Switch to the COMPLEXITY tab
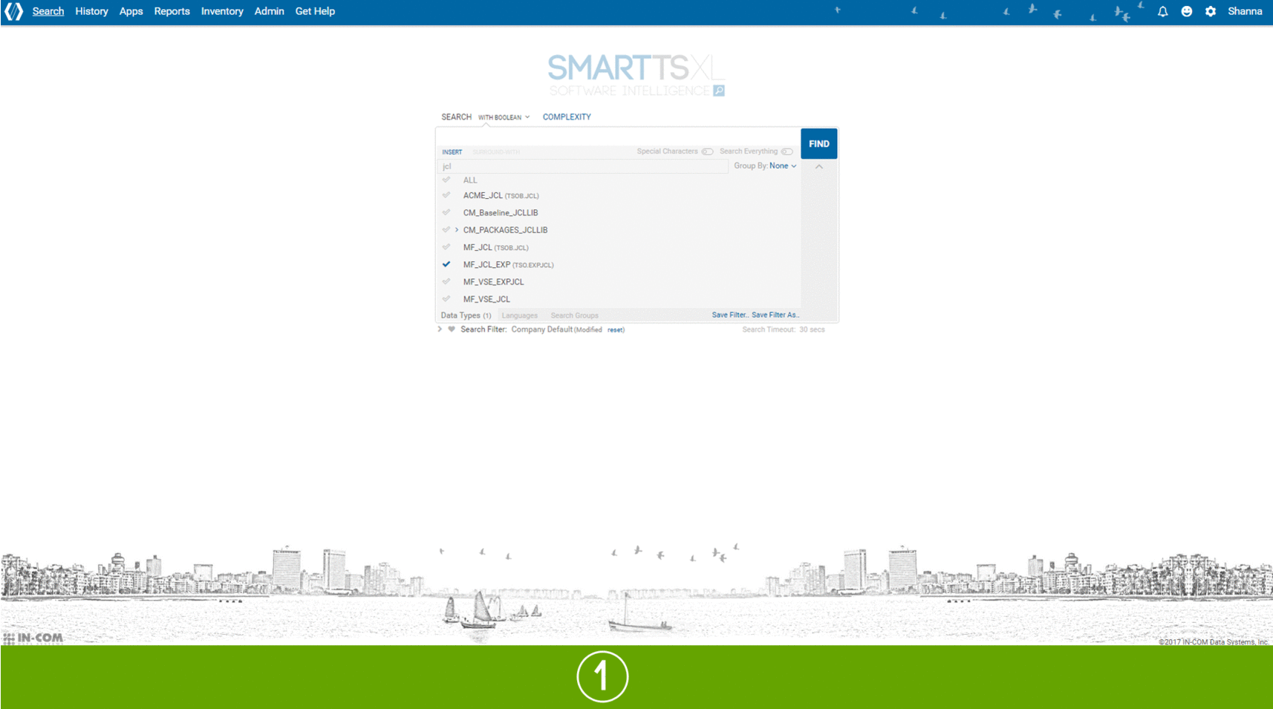This screenshot has height=709, width=1273. [x=567, y=117]
